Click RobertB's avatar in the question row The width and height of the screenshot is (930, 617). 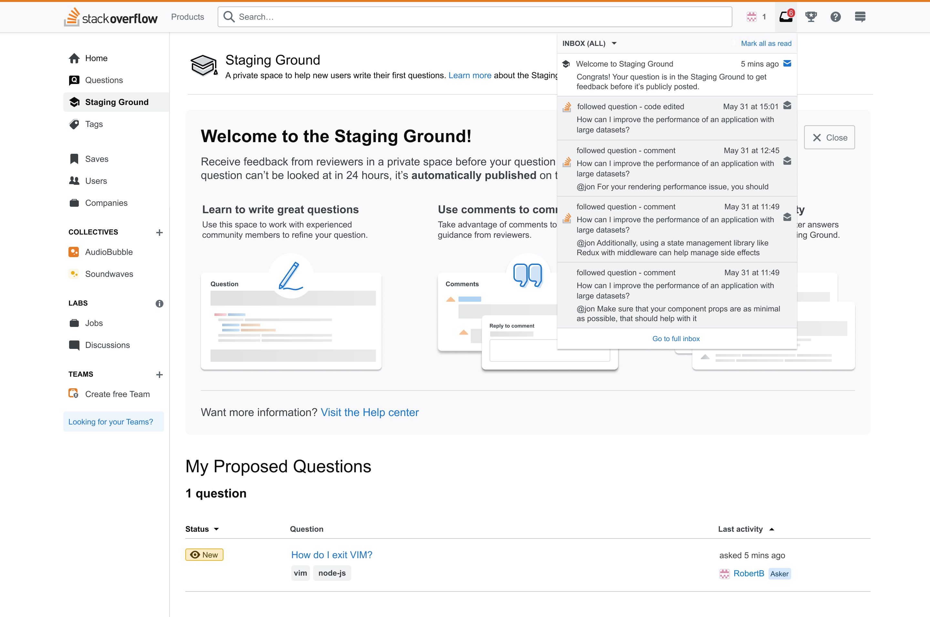click(x=724, y=574)
